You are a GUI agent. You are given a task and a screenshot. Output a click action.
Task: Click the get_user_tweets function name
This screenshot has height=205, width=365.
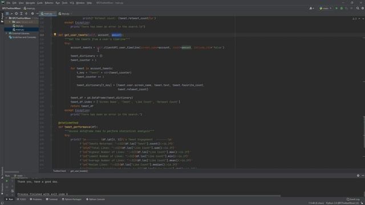click(76, 35)
